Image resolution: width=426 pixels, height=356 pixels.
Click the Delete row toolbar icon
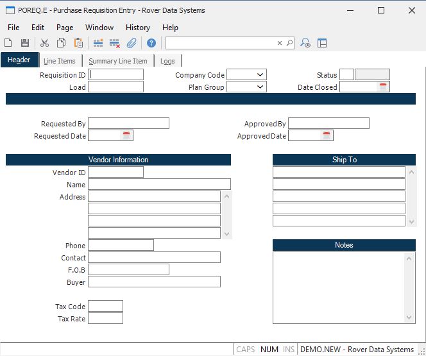tap(115, 43)
